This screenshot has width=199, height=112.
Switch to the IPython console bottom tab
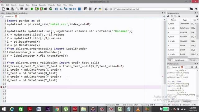point(174,102)
